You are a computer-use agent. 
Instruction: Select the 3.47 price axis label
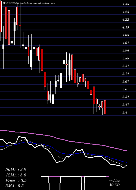[x=126, y=105]
